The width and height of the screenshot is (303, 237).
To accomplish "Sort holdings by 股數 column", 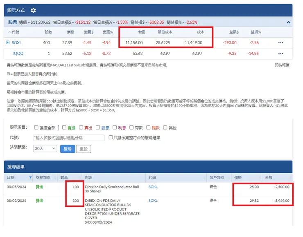I will pyautogui.click(x=48, y=32).
